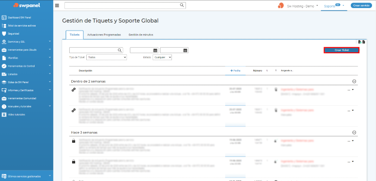
Task: Click Herramientas para Clouds toolbox icon
Action: (4, 50)
